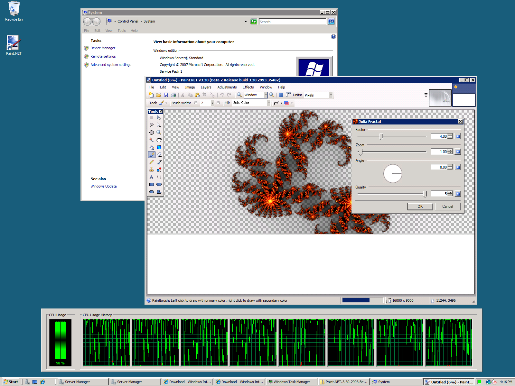Open the image list arrow
The image size is (515, 386).
click(426, 95)
